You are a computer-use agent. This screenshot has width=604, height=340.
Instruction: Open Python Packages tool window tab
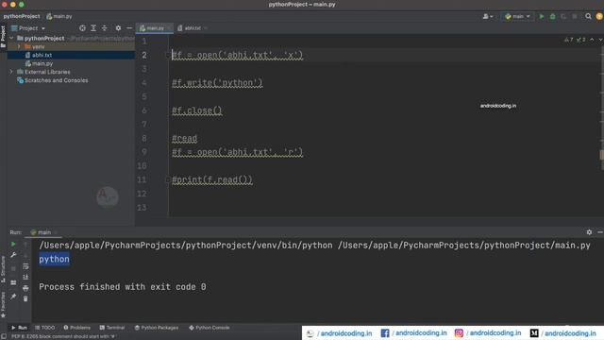coord(157,328)
